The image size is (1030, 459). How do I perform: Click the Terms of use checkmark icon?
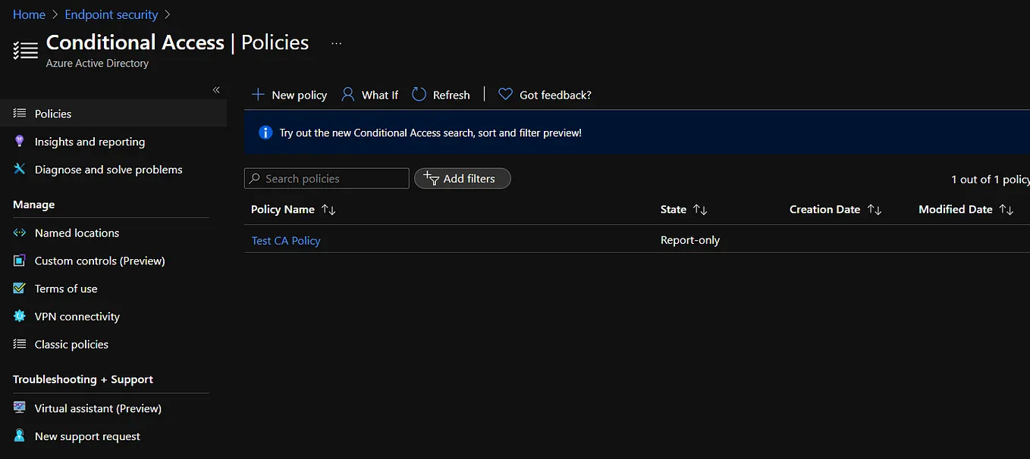click(x=20, y=289)
